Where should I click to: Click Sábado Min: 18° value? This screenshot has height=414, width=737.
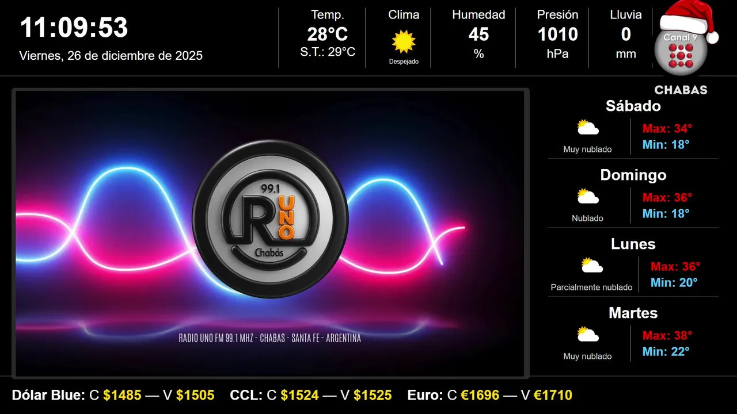(x=666, y=144)
